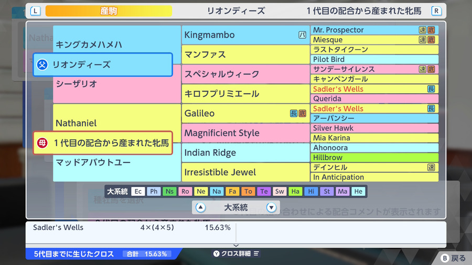The image size is (472, 265).
Task: Click the Fa lineage swatch
Action: click(x=232, y=191)
